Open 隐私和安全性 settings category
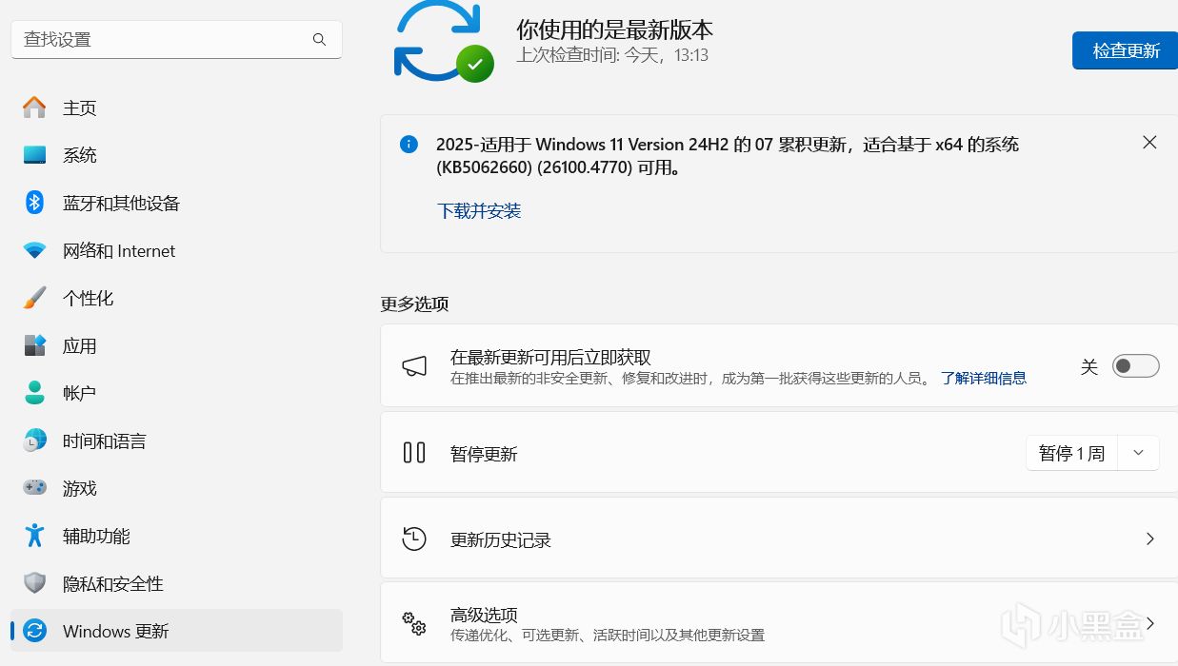Viewport: 1178px width, 666px height. (x=176, y=583)
